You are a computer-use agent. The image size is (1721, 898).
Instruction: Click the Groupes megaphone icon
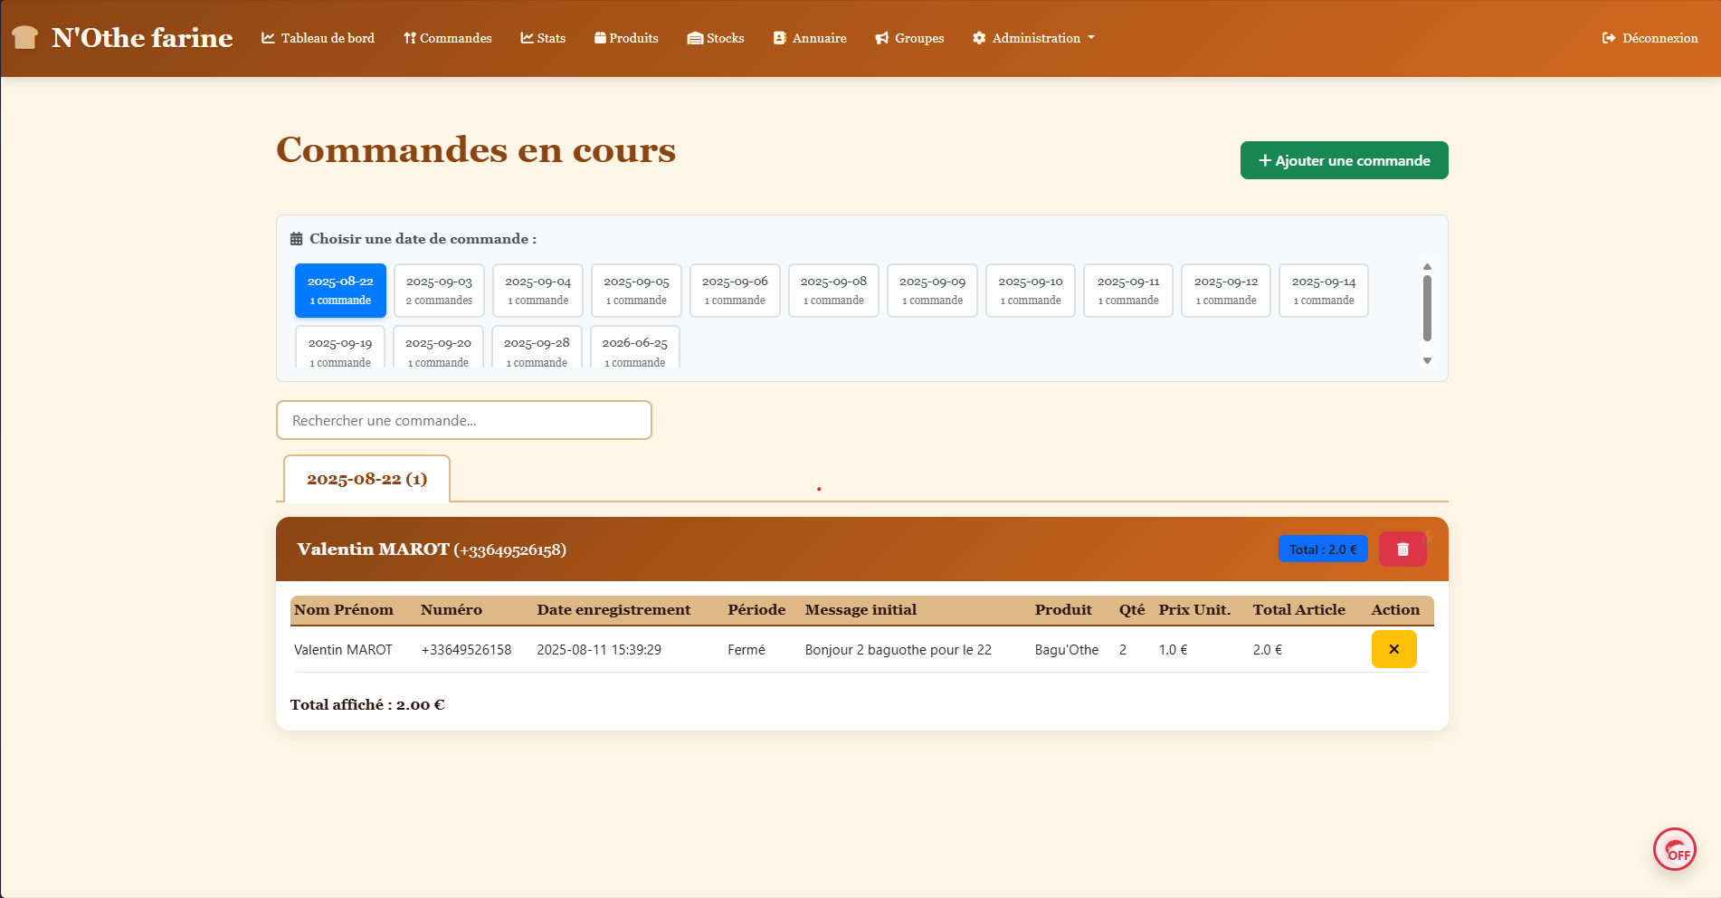[882, 38]
